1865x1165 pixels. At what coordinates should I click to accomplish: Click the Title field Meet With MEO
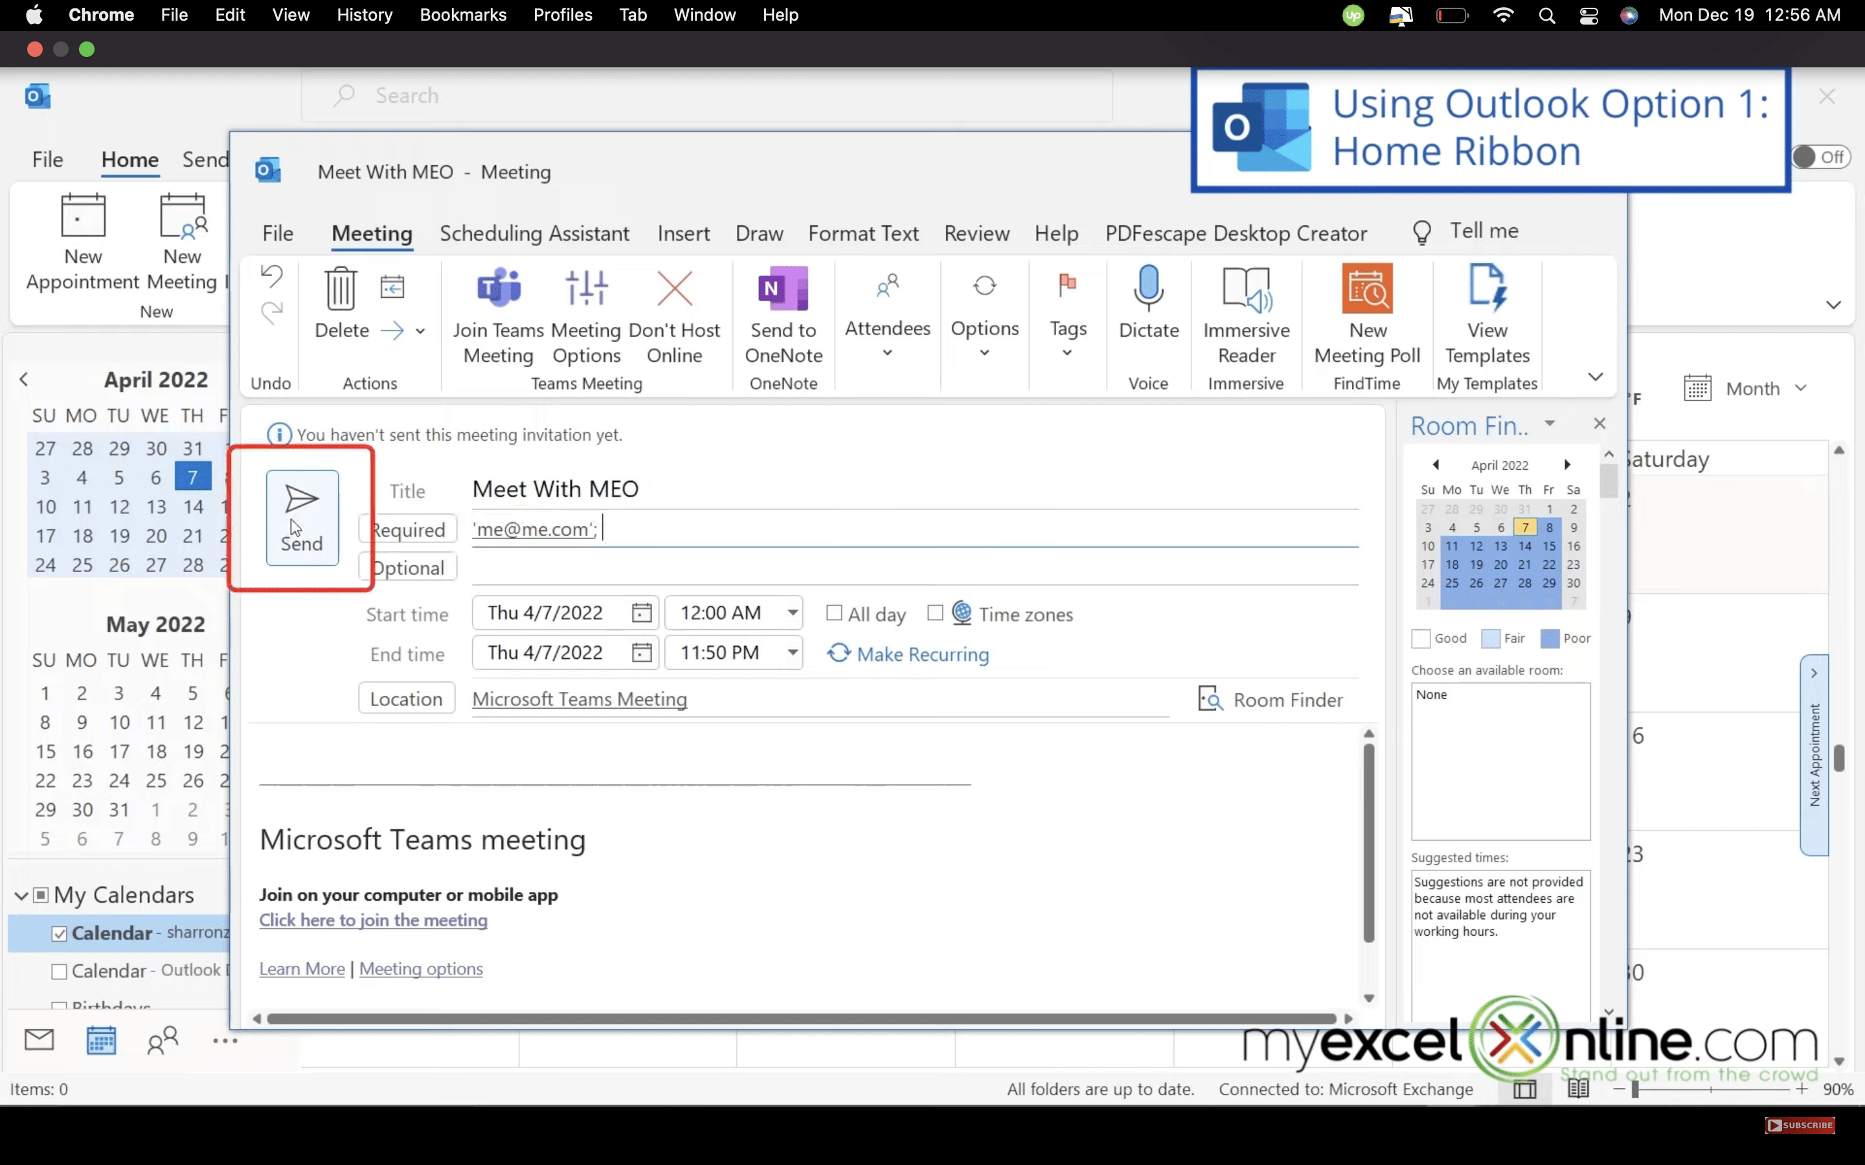pos(915,489)
